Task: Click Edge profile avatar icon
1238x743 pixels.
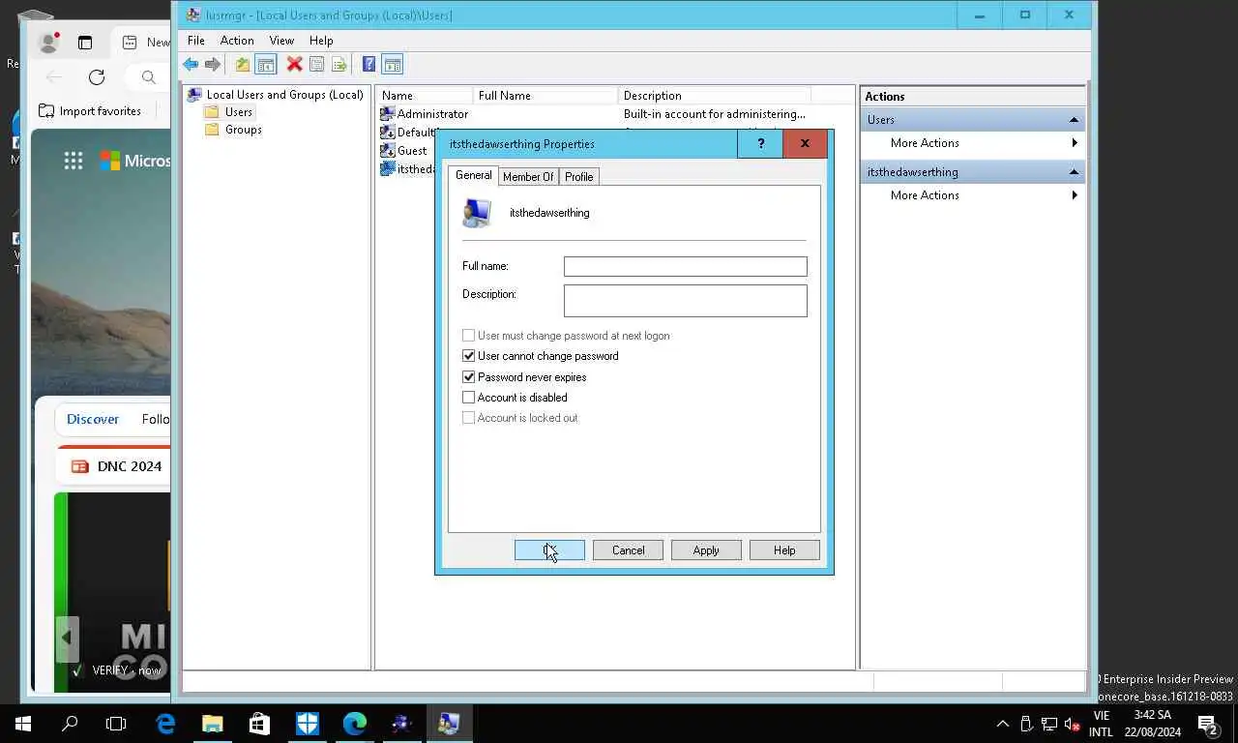Action: tap(46, 43)
